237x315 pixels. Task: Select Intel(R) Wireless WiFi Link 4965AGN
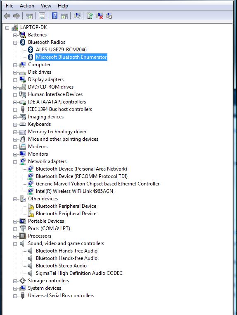74,191
